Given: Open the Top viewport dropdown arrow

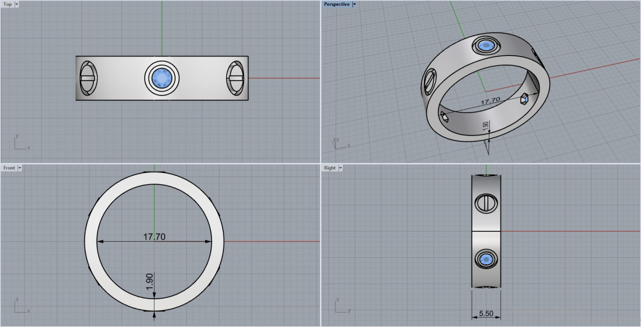Looking at the screenshot, I should point(17,4).
